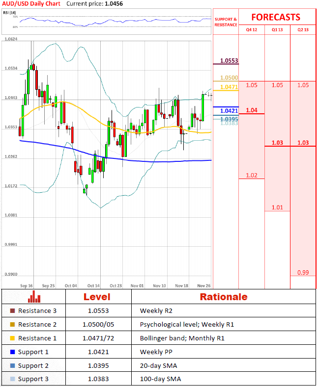Screen dimensions: 318x387
Task: Click the FORECASTS heading
Action: click(x=276, y=17)
